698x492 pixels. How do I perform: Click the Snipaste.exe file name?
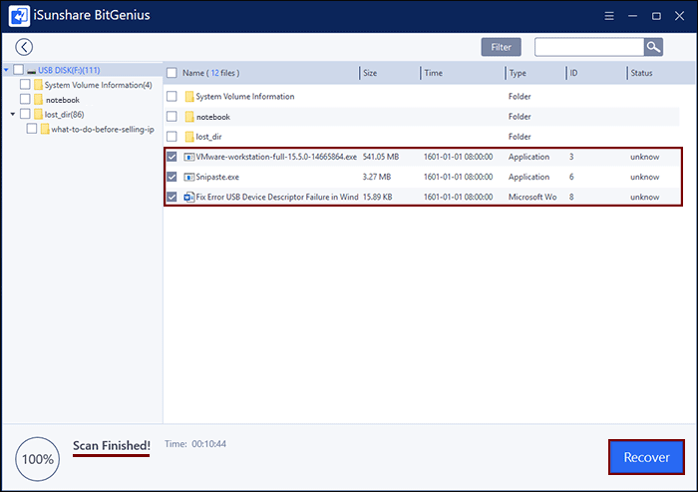[x=217, y=177]
